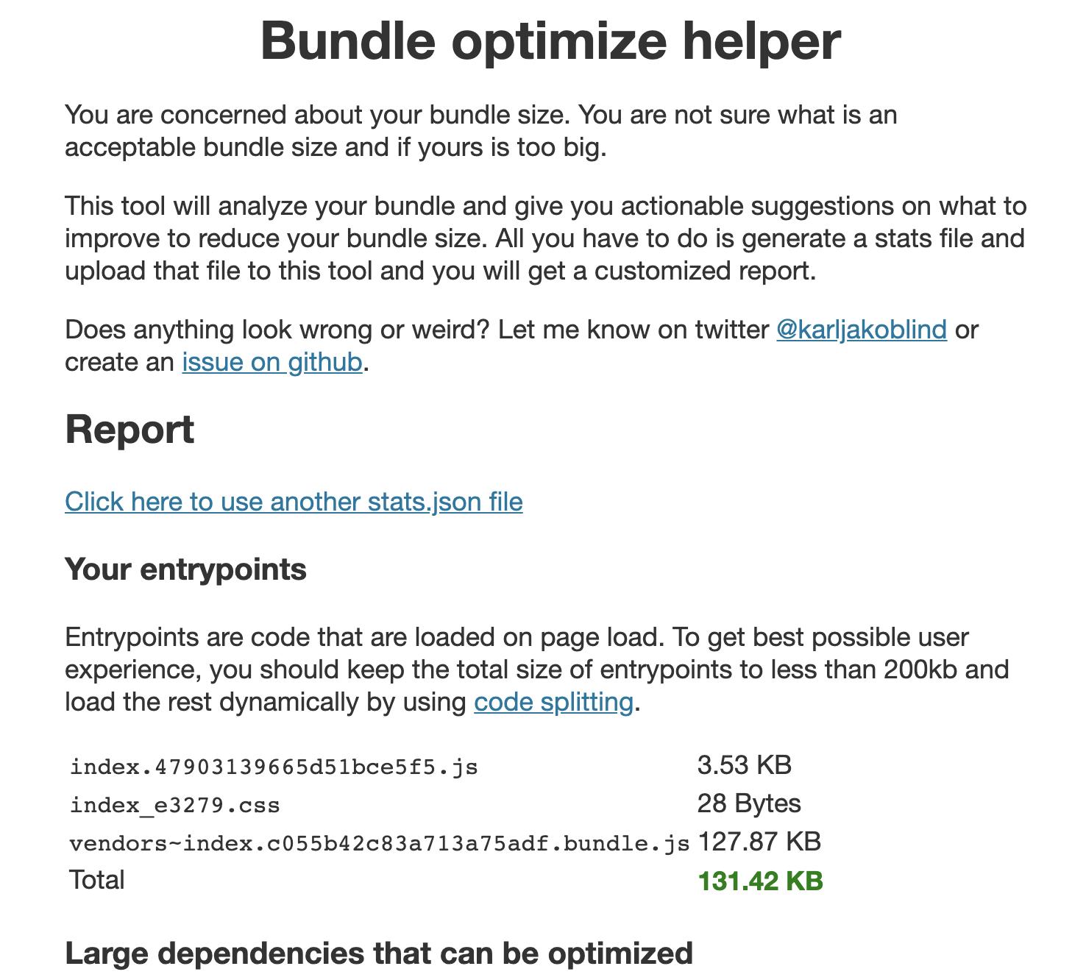This screenshot has width=1086, height=980.
Task: Click the paragraph starting 'You are concerned'
Action: (480, 131)
